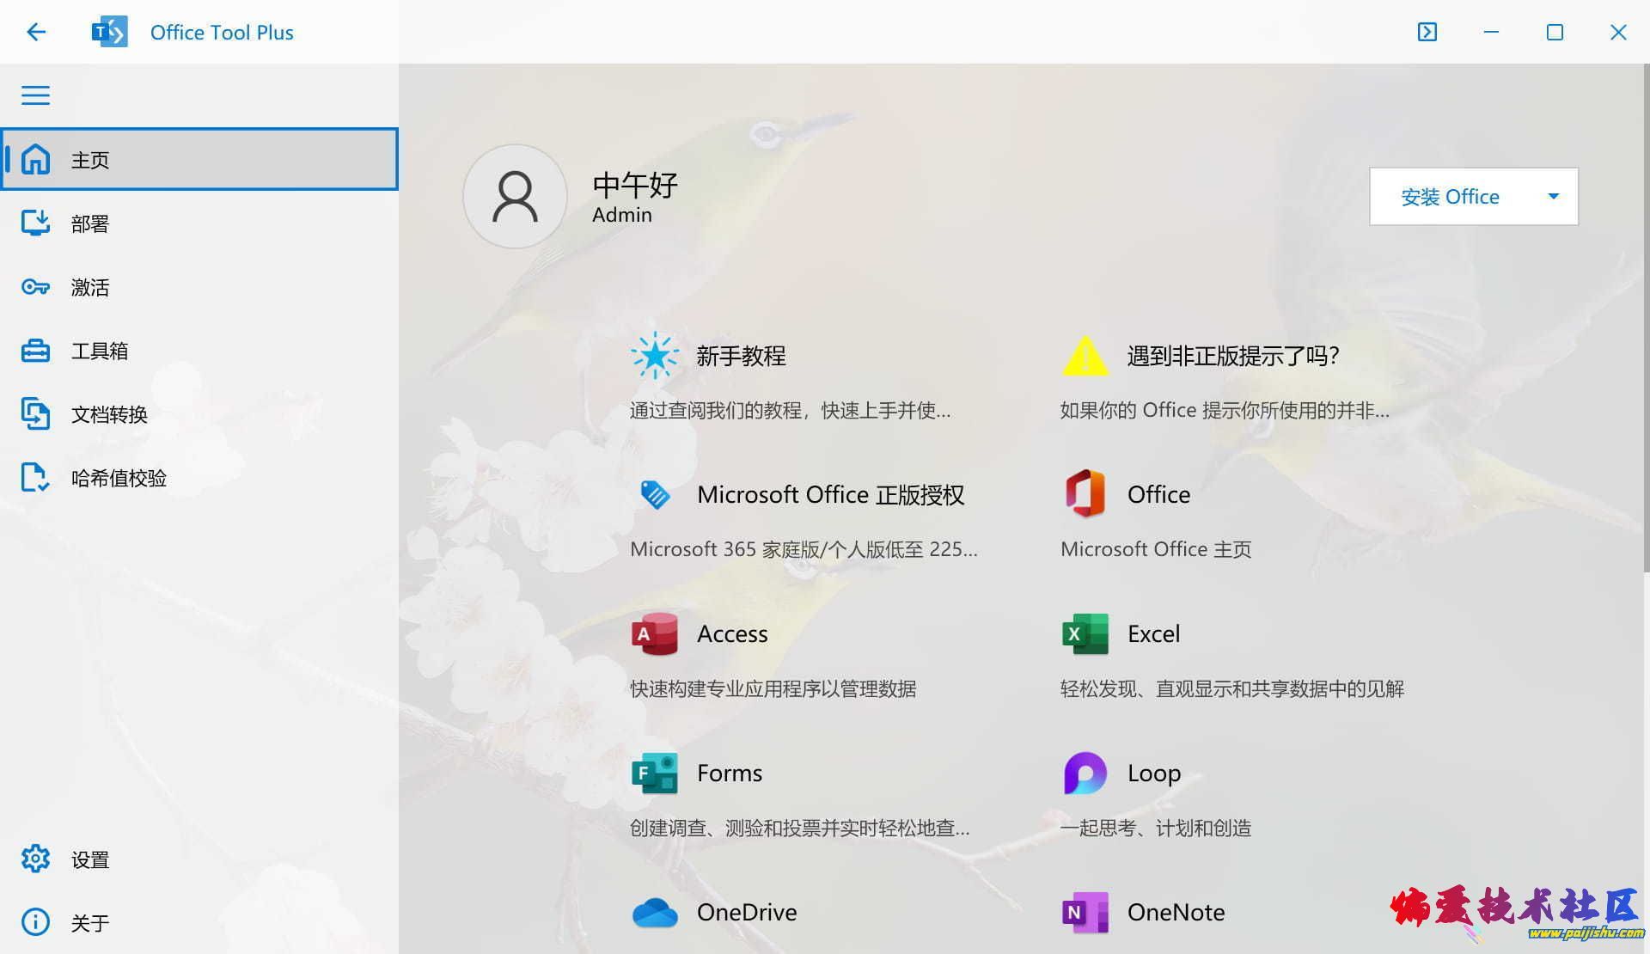
Task: Open the 文档转换 document conversion page
Action: (x=199, y=414)
